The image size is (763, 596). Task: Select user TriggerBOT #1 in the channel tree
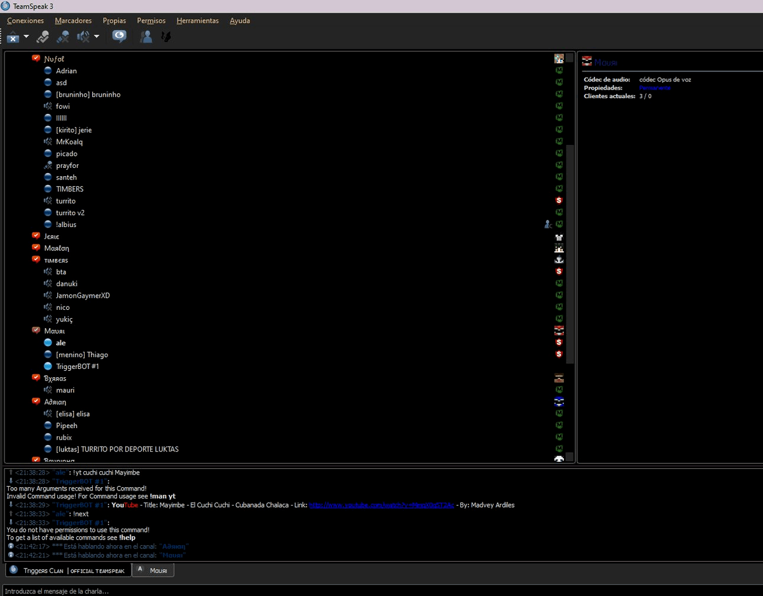point(78,366)
